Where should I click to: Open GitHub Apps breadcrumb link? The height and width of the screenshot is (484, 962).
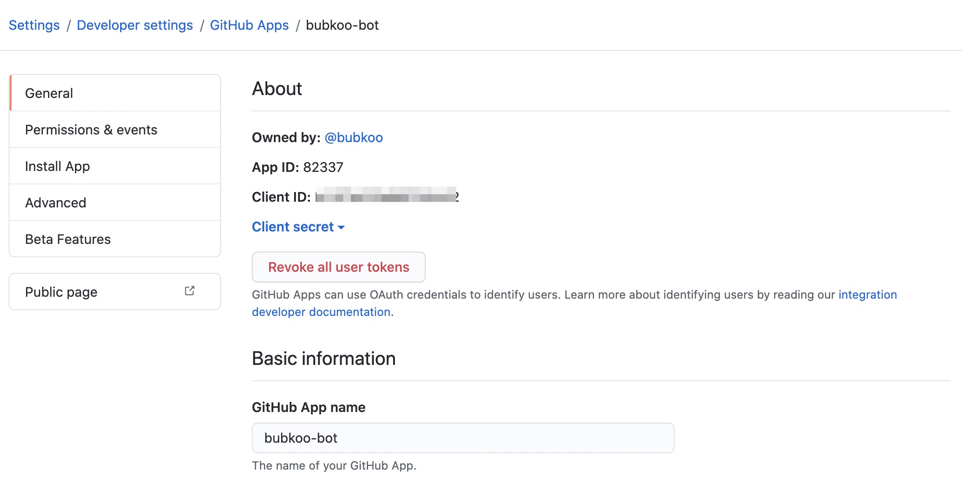click(x=249, y=25)
